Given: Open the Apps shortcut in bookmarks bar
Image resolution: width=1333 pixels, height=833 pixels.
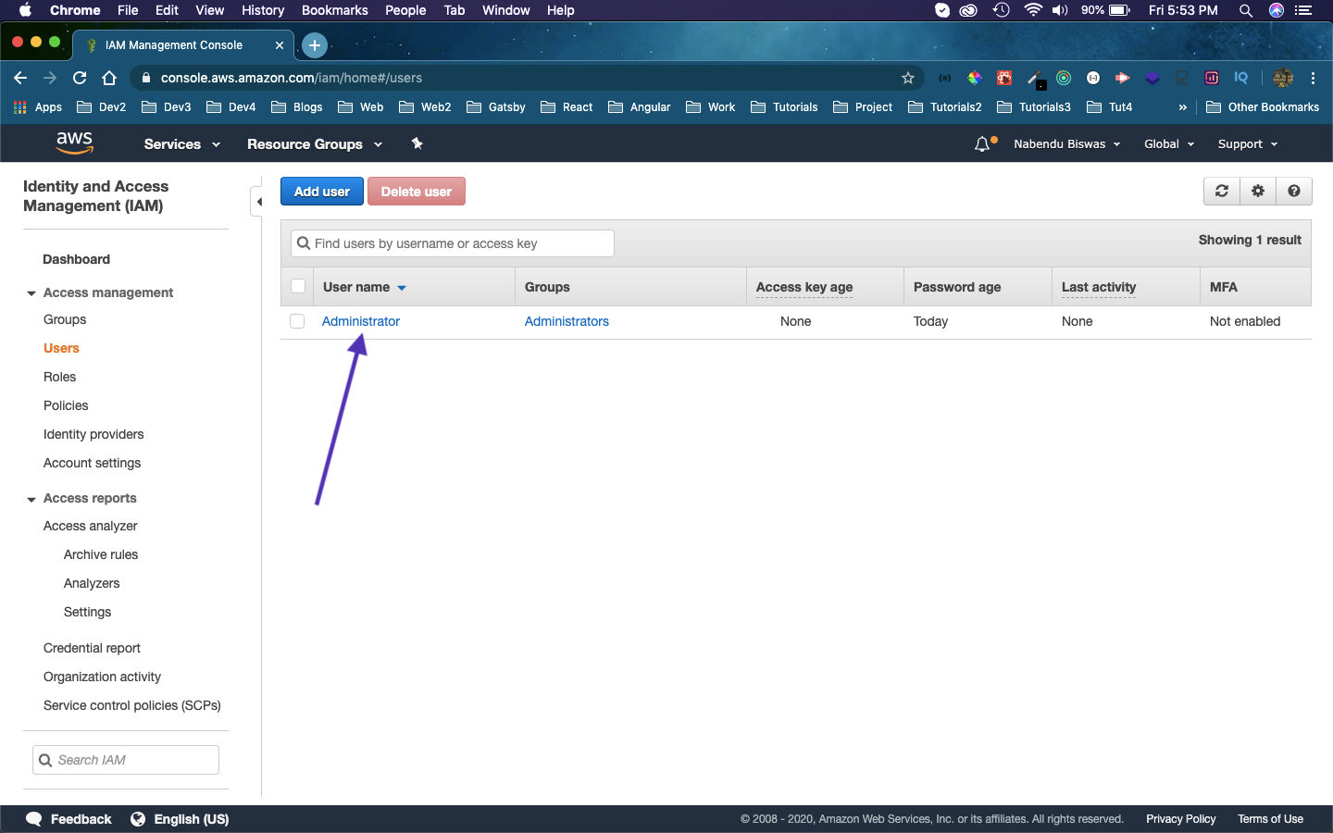Looking at the screenshot, I should 38,107.
